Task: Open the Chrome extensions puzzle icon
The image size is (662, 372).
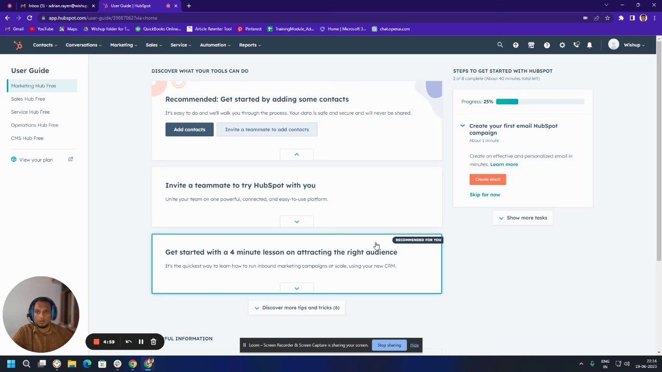Action: coord(621,18)
